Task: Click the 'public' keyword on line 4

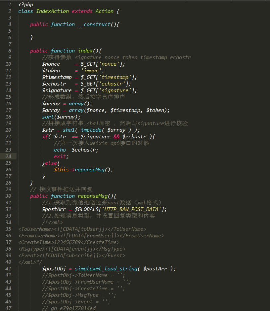Action: coord(39,24)
